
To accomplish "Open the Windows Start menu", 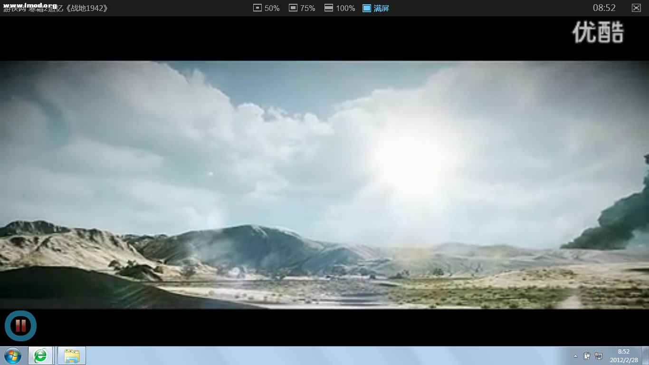I will tap(13, 355).
